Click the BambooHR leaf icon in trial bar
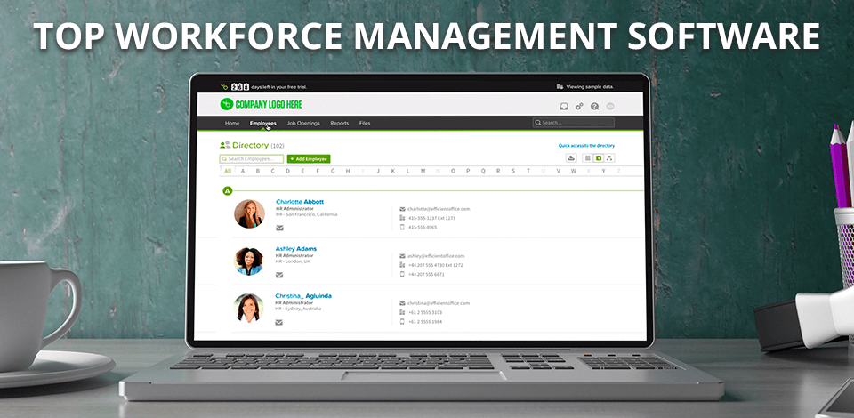The image size is (854, 418). click(x=224, y=86)
